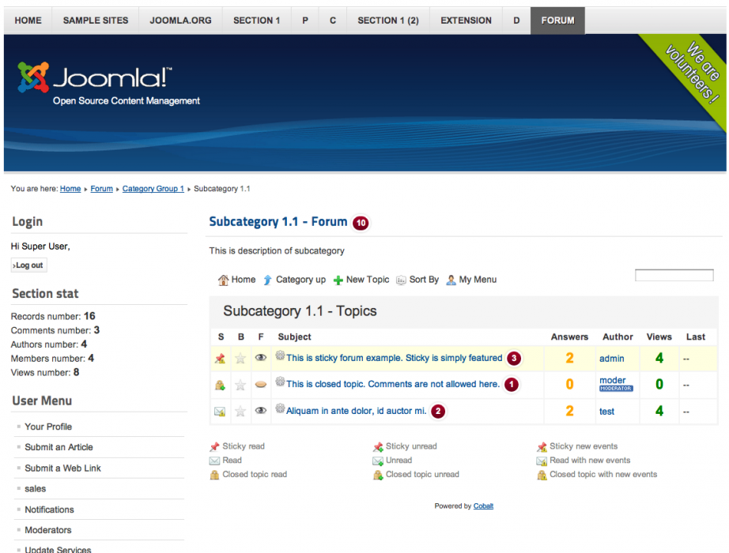Click the Category up arrow icon
Image resolution: width=729 pixels, height=553 pixels.
(268, 280)
